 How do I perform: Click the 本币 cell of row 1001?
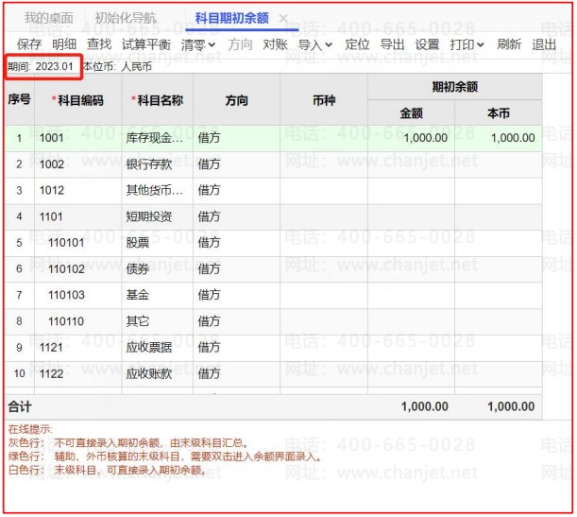pos(499,138)
